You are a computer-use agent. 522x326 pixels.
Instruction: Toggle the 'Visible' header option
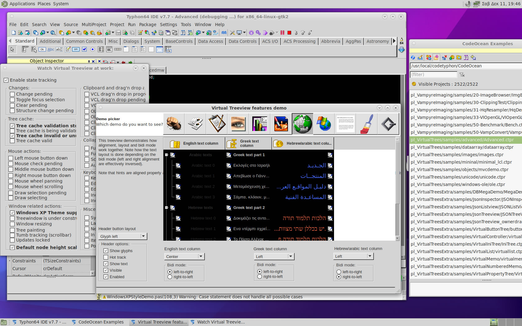tap(106, 270)
